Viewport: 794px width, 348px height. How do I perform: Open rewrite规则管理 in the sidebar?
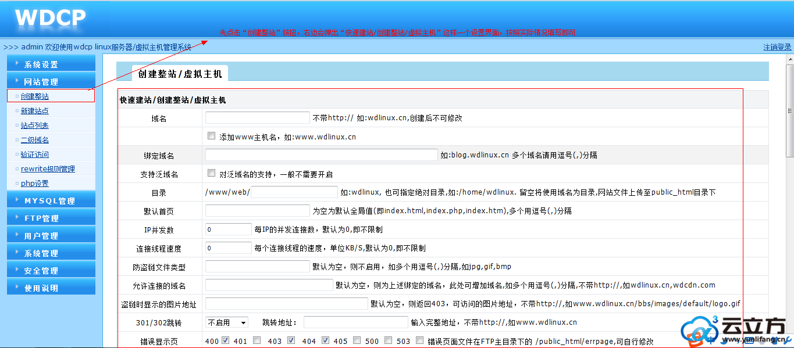tap(48, 169)
